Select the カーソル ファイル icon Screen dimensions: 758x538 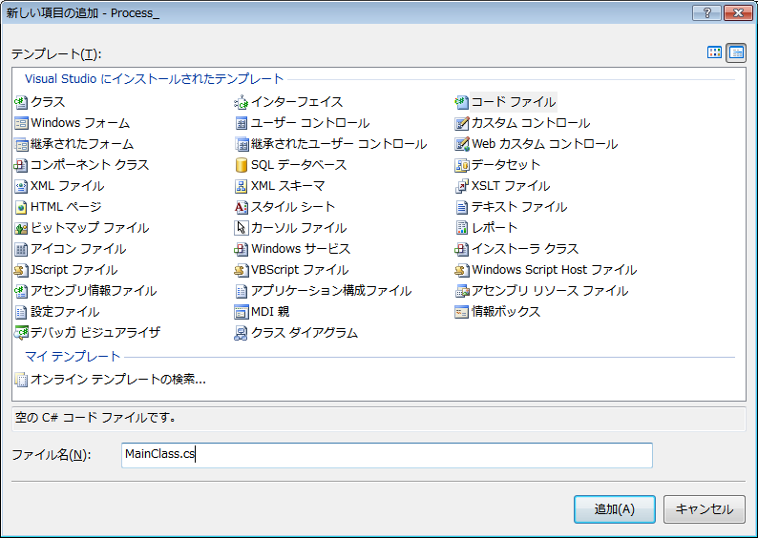(241, 228)
